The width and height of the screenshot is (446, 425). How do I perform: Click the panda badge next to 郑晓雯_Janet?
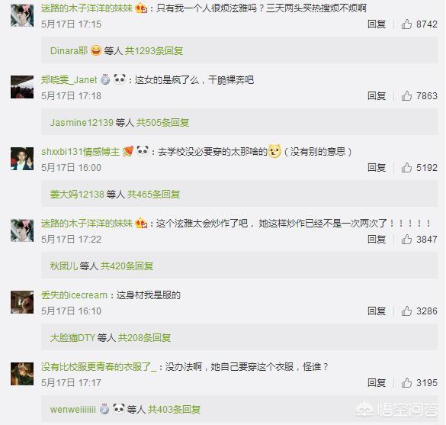pos(120,79)
